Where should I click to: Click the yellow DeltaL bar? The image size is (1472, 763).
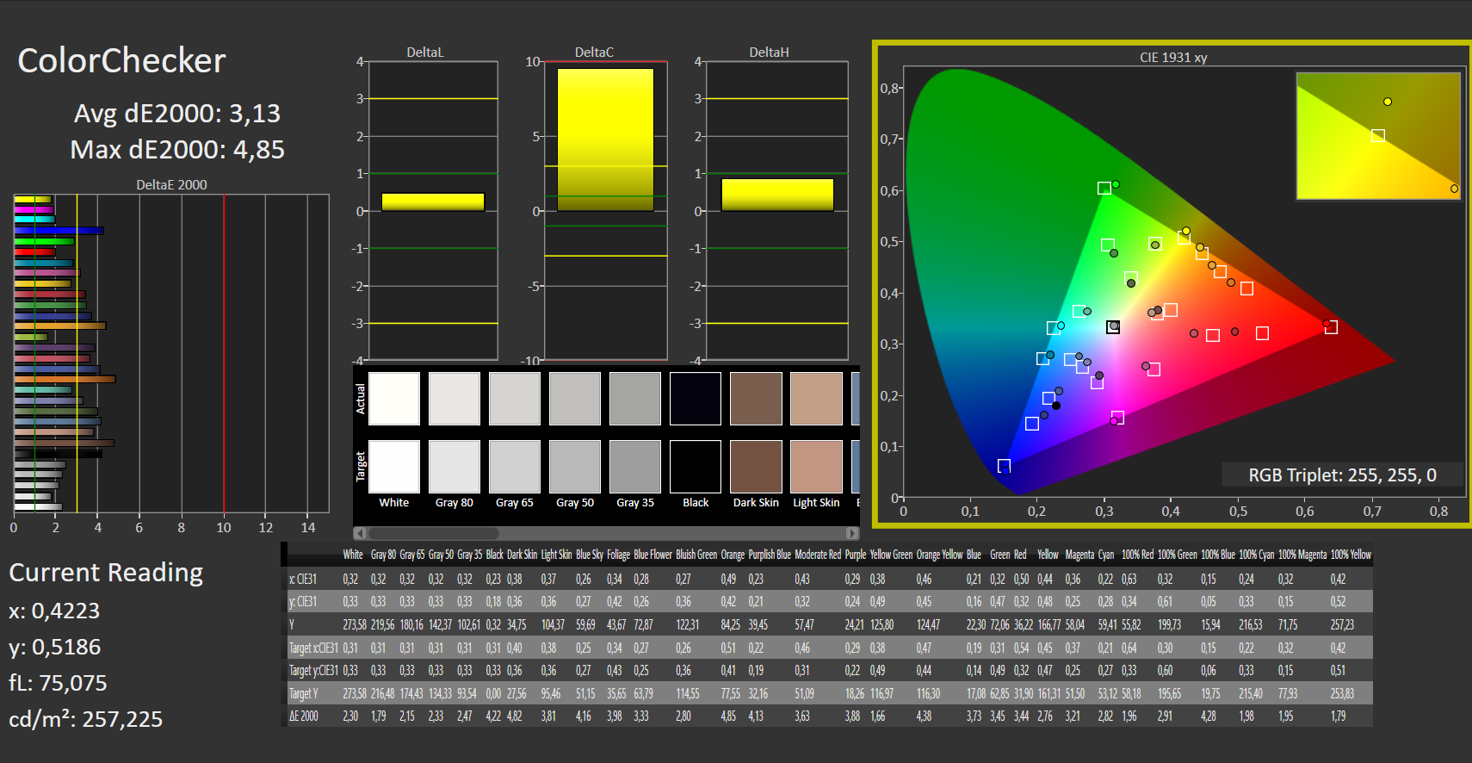point(433,202)
